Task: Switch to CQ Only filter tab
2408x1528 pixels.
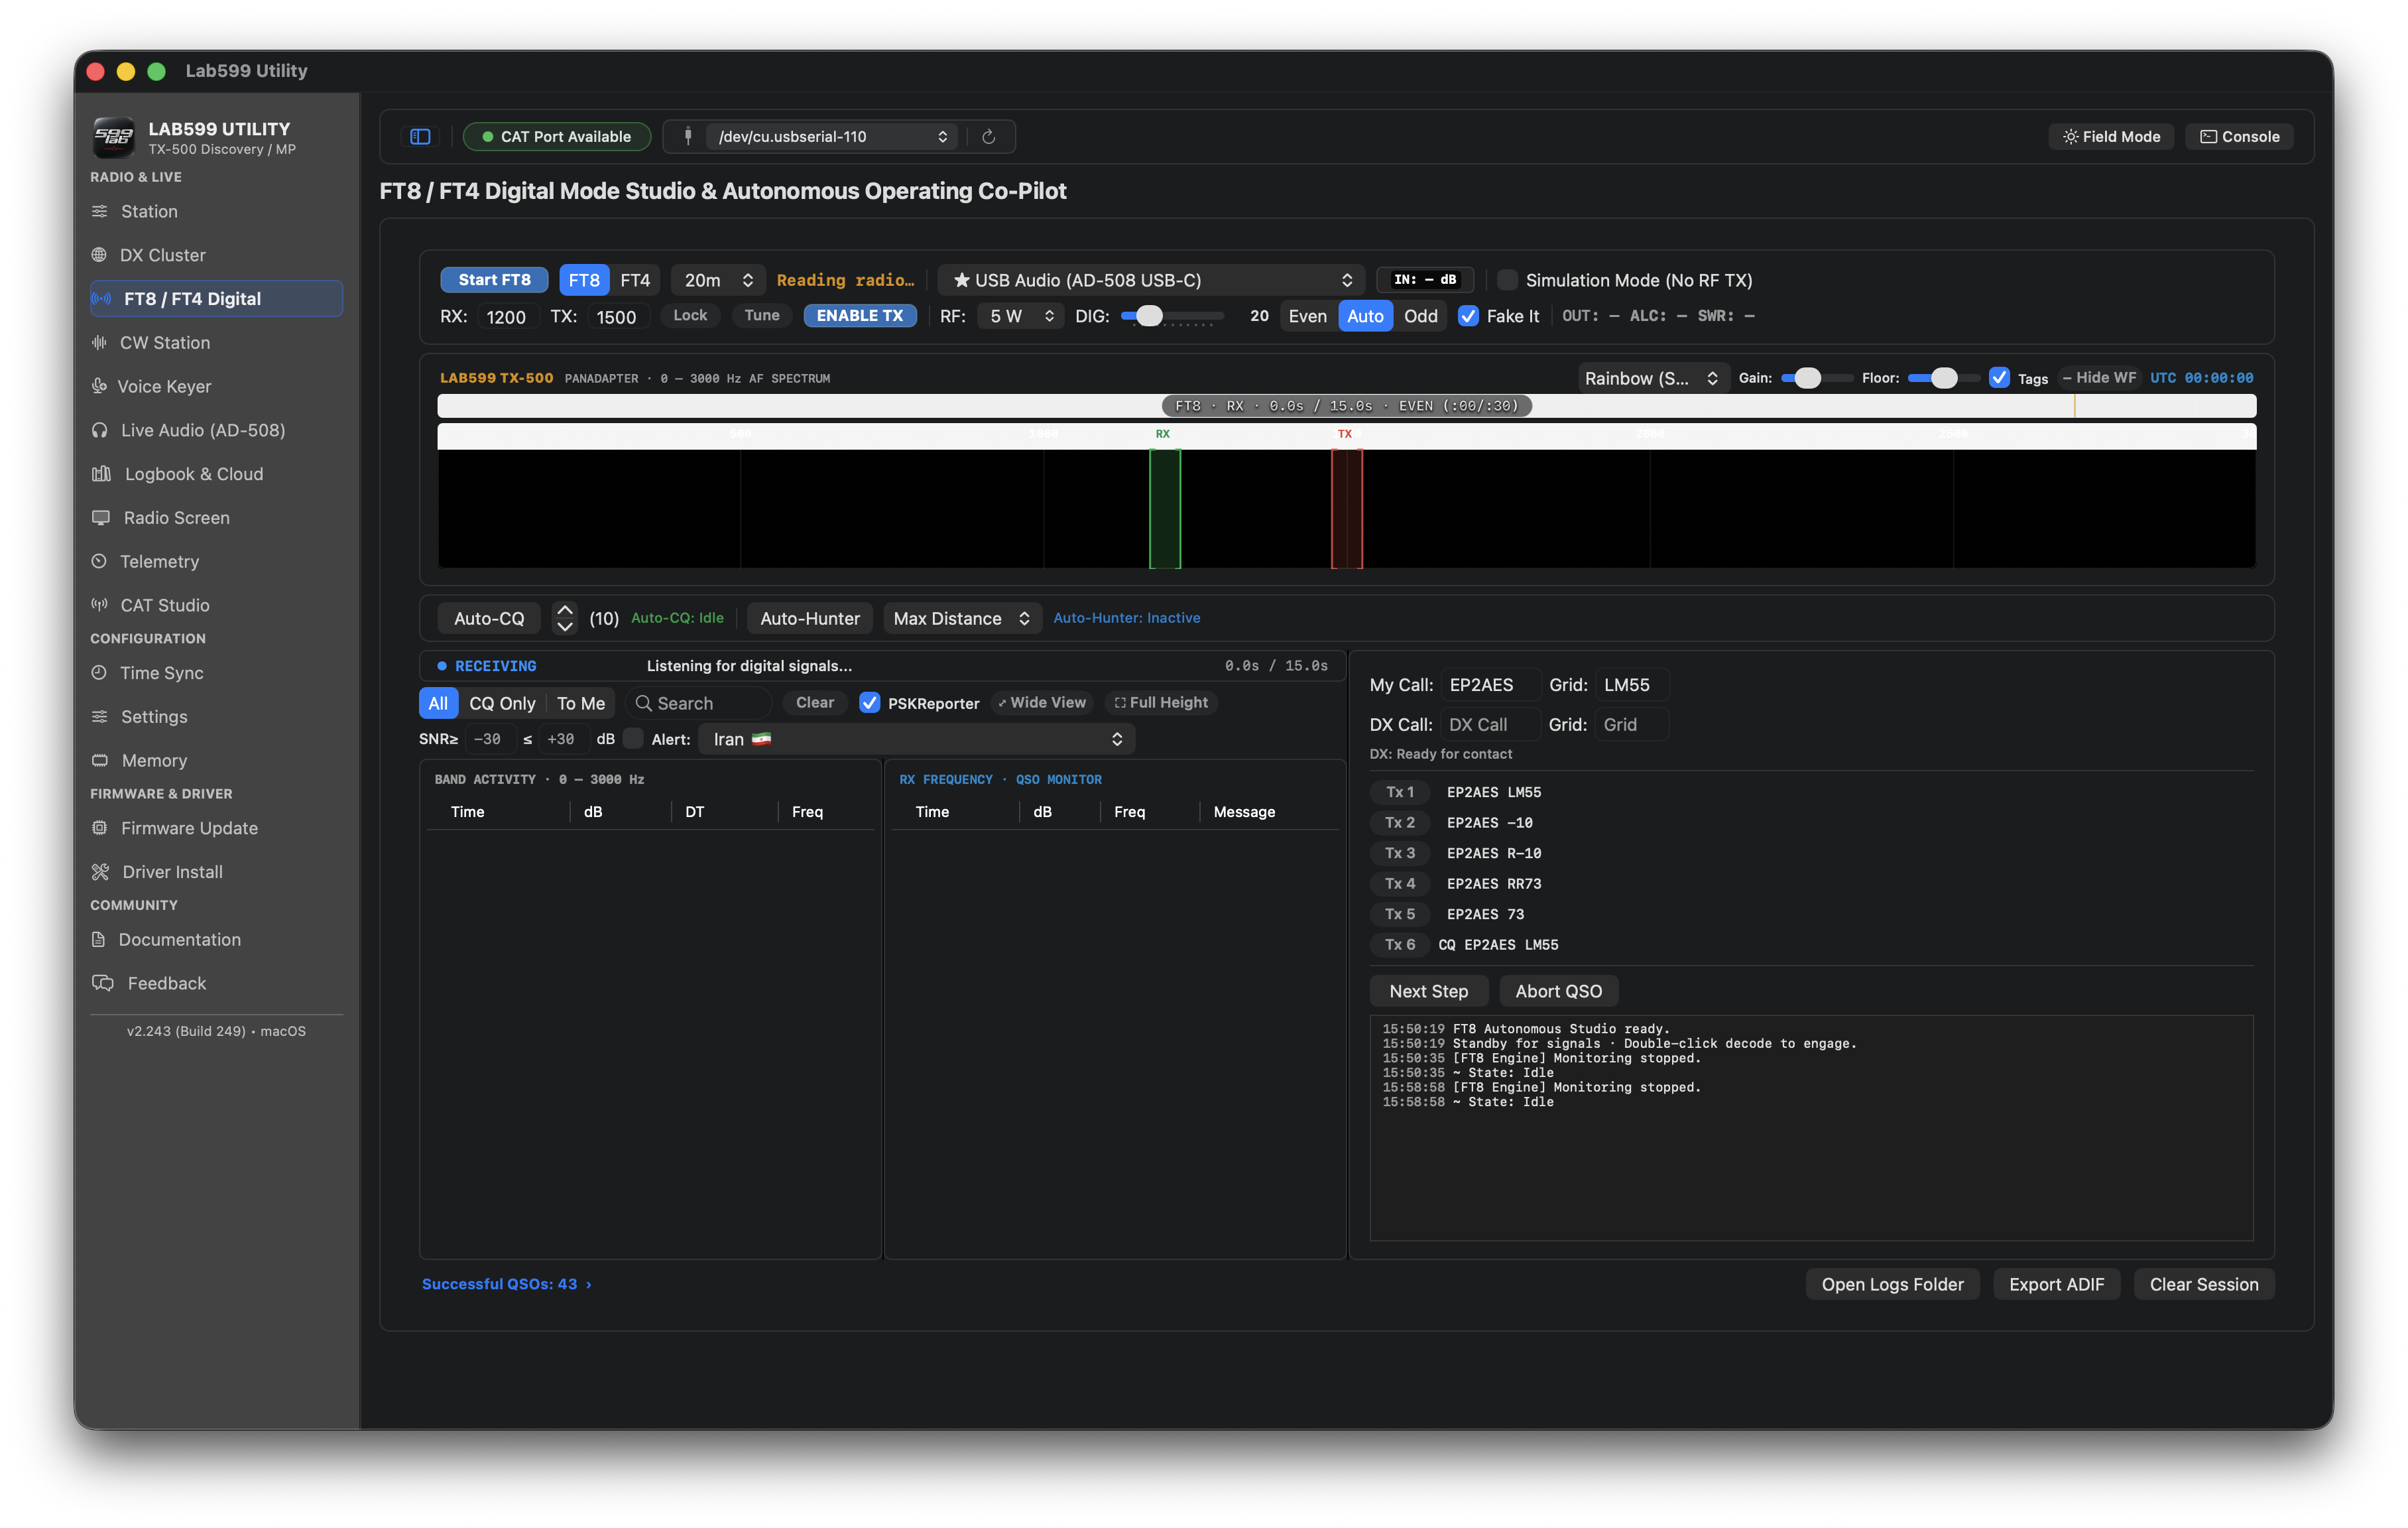Action: (502, 703)
